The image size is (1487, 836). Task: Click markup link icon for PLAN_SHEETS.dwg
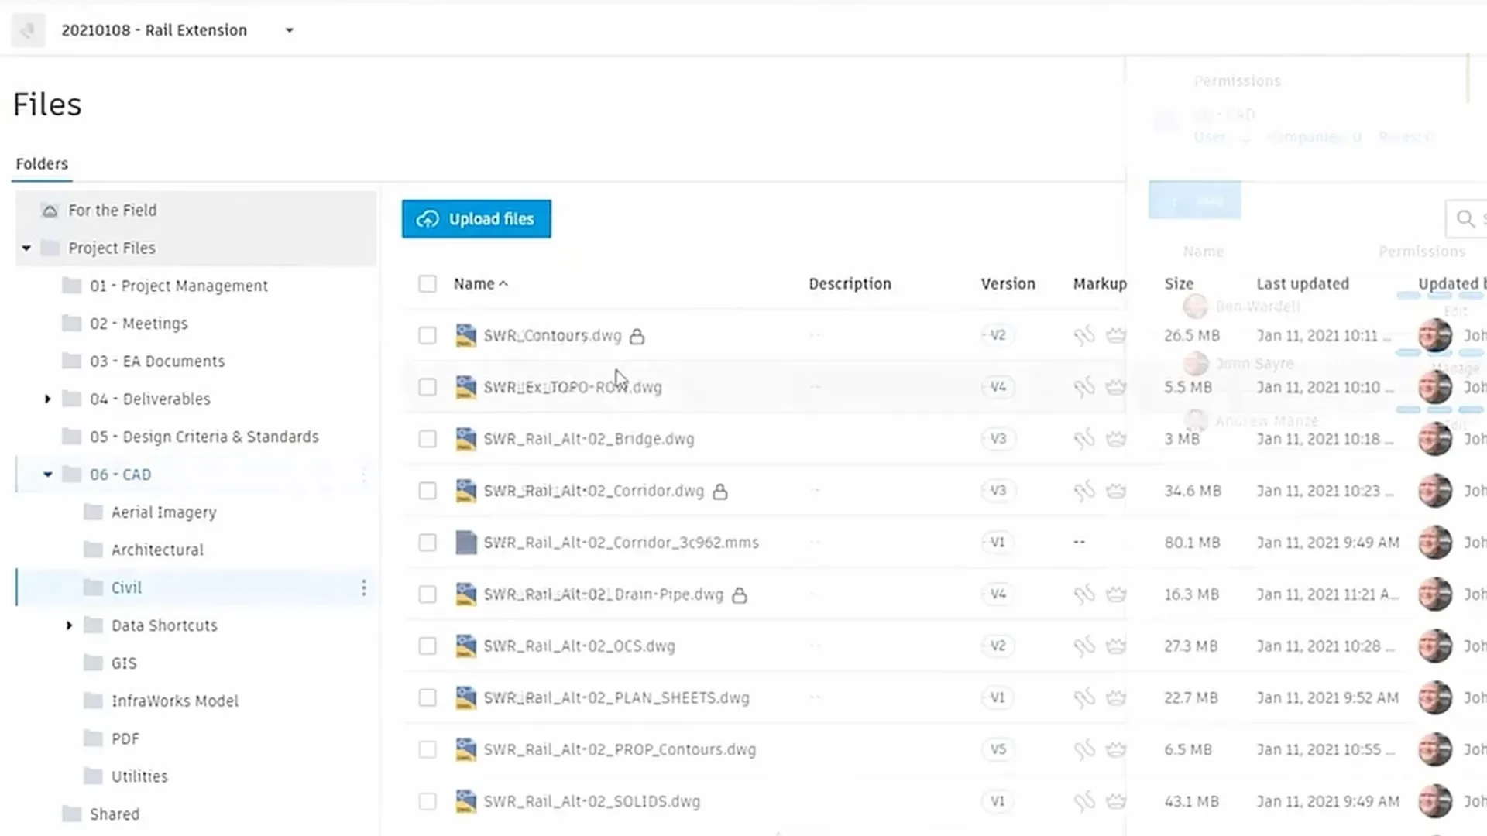[x=1084, y=698]
